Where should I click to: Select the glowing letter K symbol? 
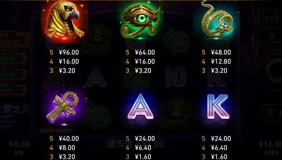(x=218, y=107)
